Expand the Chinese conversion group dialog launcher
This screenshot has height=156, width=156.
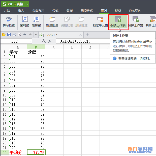(x=41, y=30)
